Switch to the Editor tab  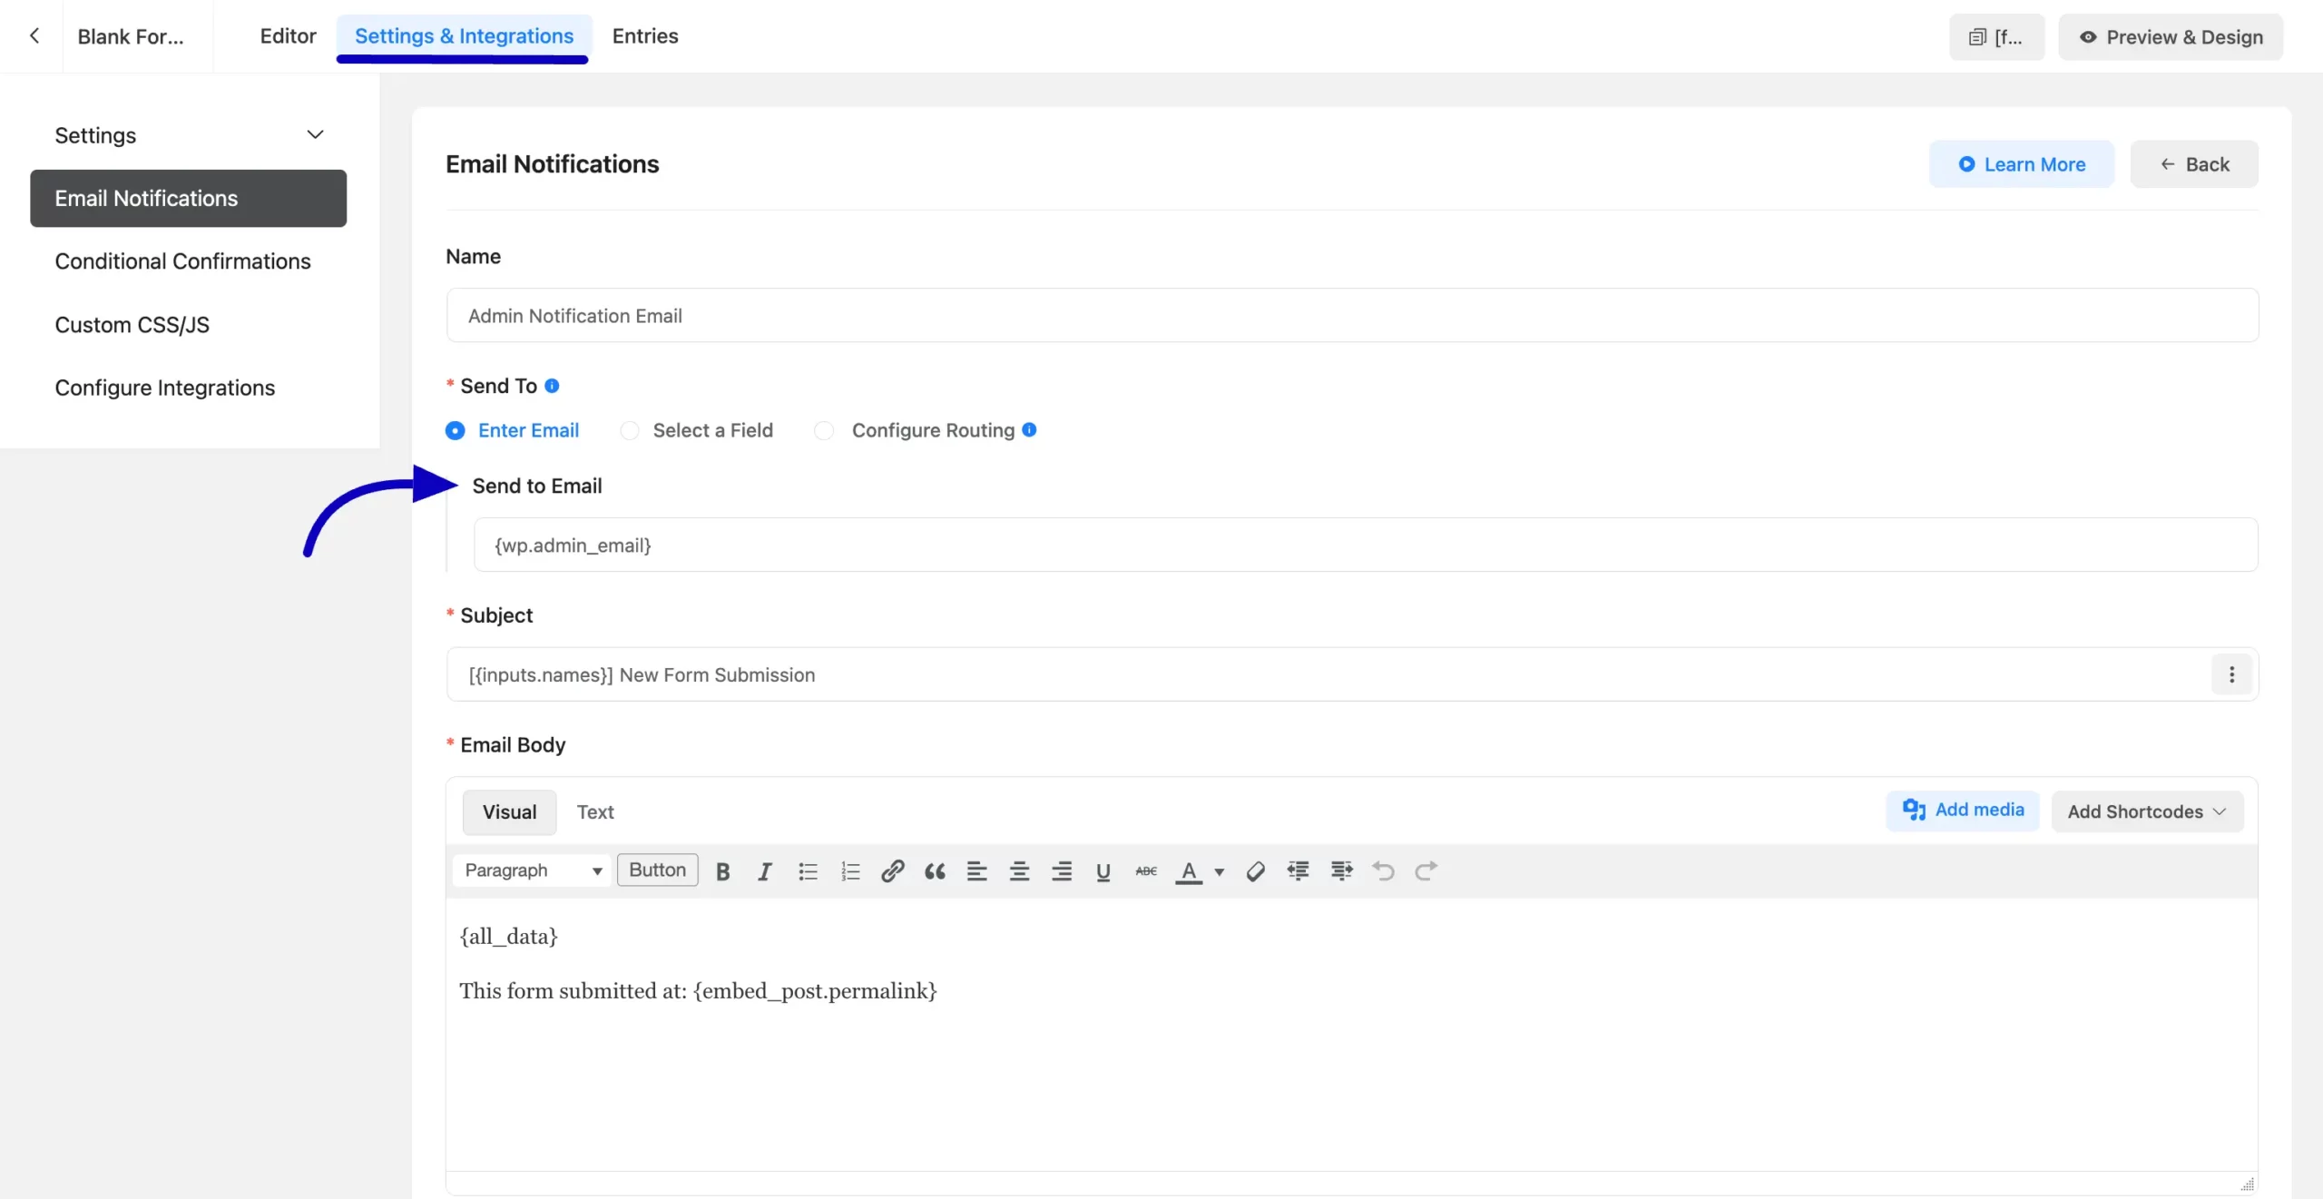coord(288,36)
